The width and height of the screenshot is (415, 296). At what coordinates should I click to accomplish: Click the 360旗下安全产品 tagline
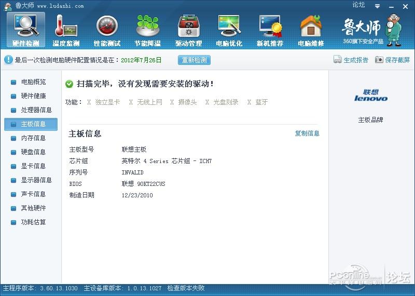[363, 42]
